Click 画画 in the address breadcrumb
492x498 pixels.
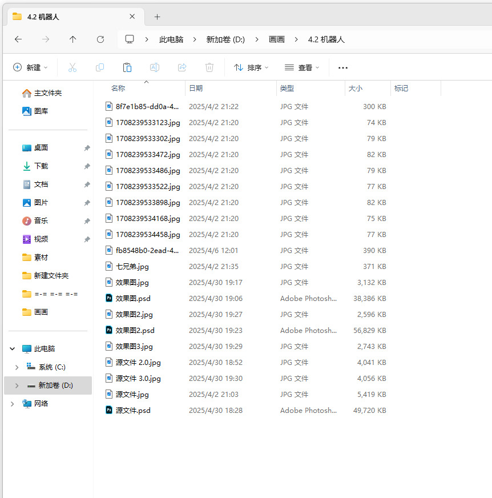(277, 39)
